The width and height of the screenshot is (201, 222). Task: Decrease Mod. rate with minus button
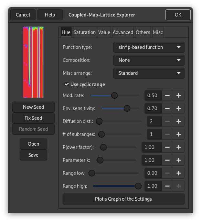pos(167,95)
